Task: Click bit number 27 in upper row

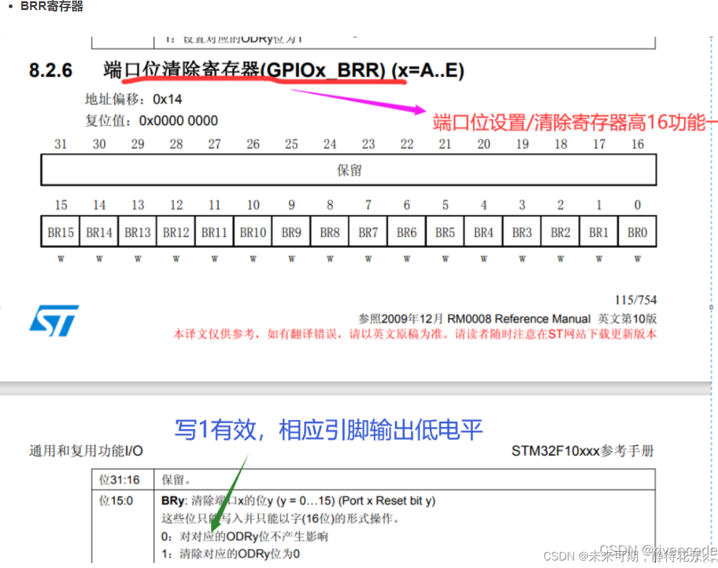Action: point(214,144)
